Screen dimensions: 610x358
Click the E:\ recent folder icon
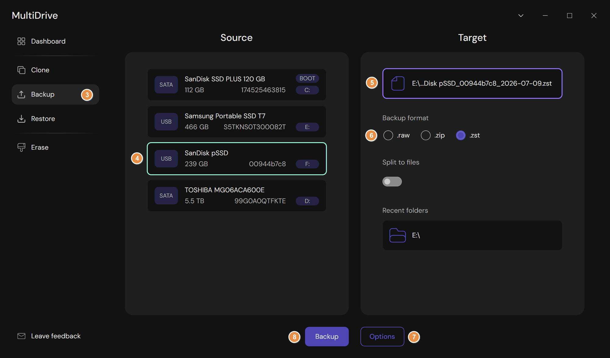(x=398, y=235)
